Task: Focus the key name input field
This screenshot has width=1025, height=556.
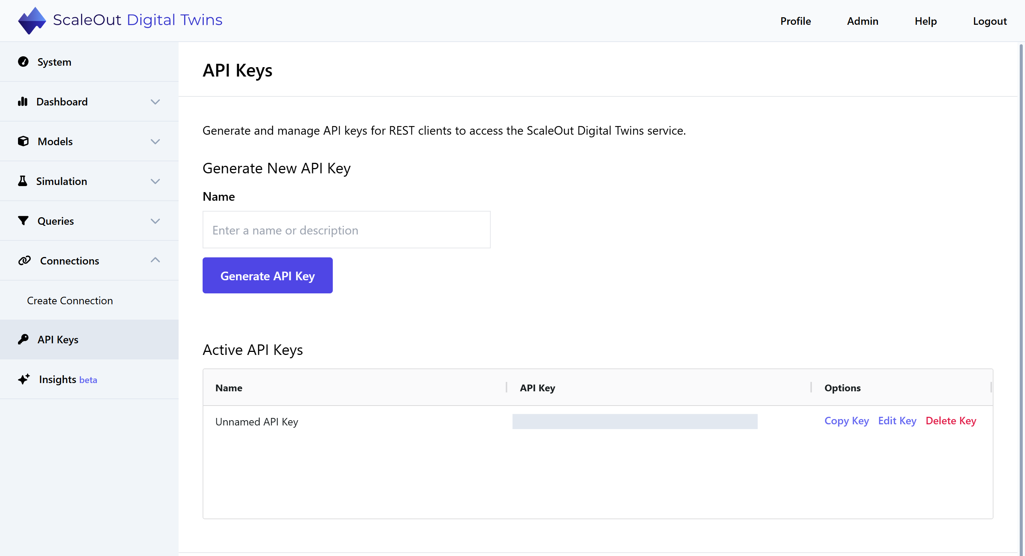Action: pos(346,230)
